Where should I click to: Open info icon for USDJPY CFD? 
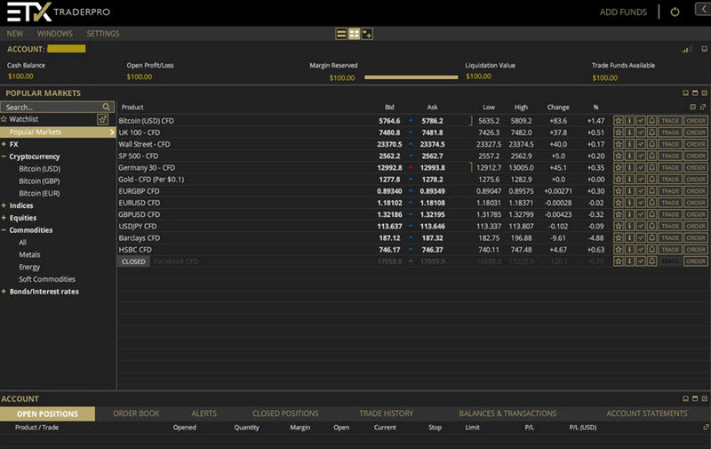click(x=629, y=227)
